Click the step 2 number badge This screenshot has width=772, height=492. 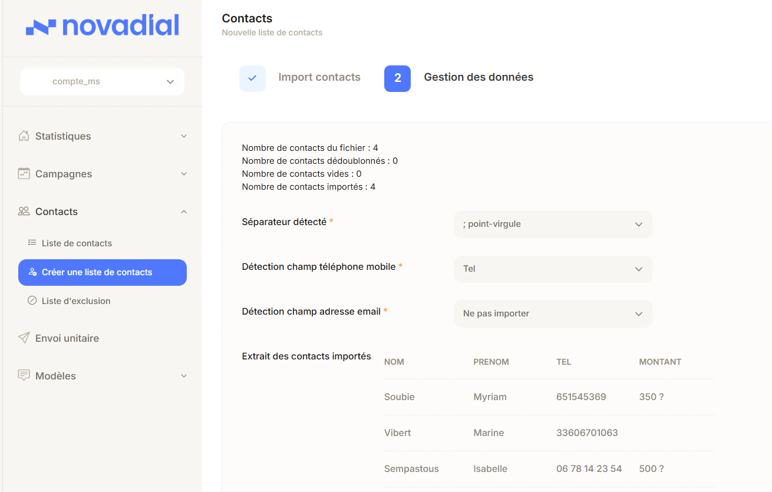pyautogui.click(x=397, y=78)
